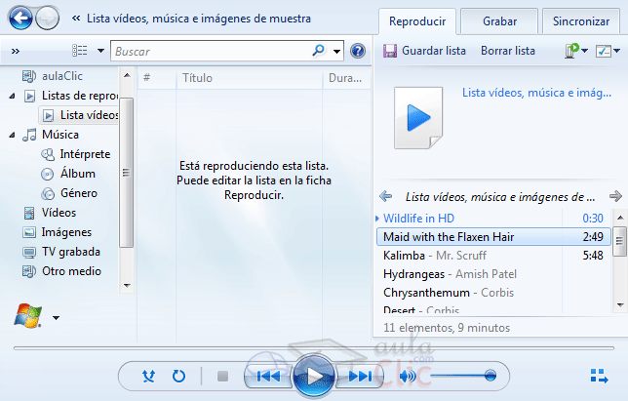Expand the hidden toolbar commands chevron
This screenshot has height=401, width=628.
pos(16,52)
